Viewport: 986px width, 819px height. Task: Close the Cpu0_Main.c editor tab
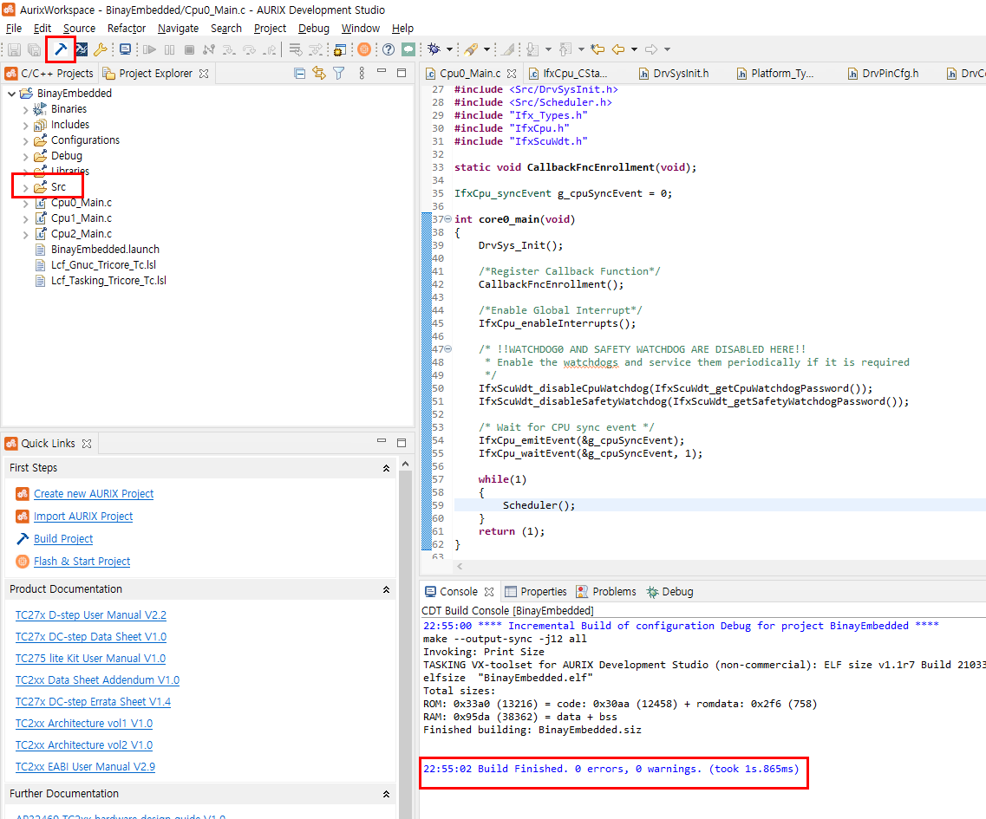click(x=512, y=74)
